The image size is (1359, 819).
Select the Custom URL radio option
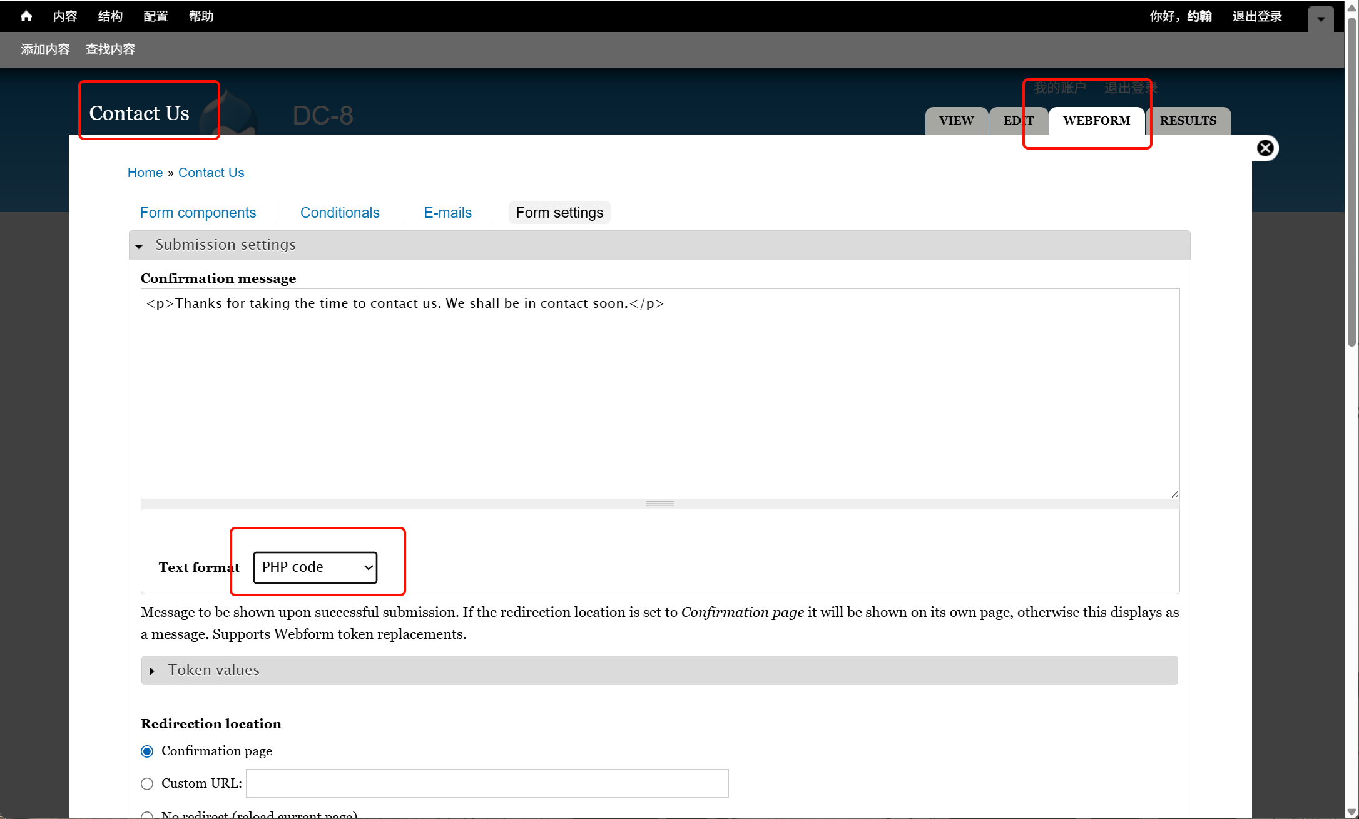pyautogui.click(x=147, y=784)
